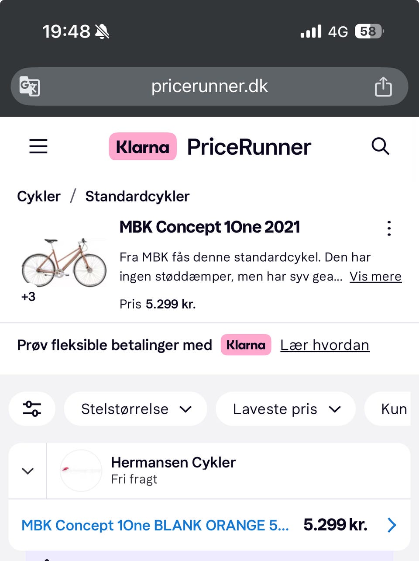This screenshot has height=561, width=419.
Task: Click the Vis mere link
Action: (x=375, y=277)
